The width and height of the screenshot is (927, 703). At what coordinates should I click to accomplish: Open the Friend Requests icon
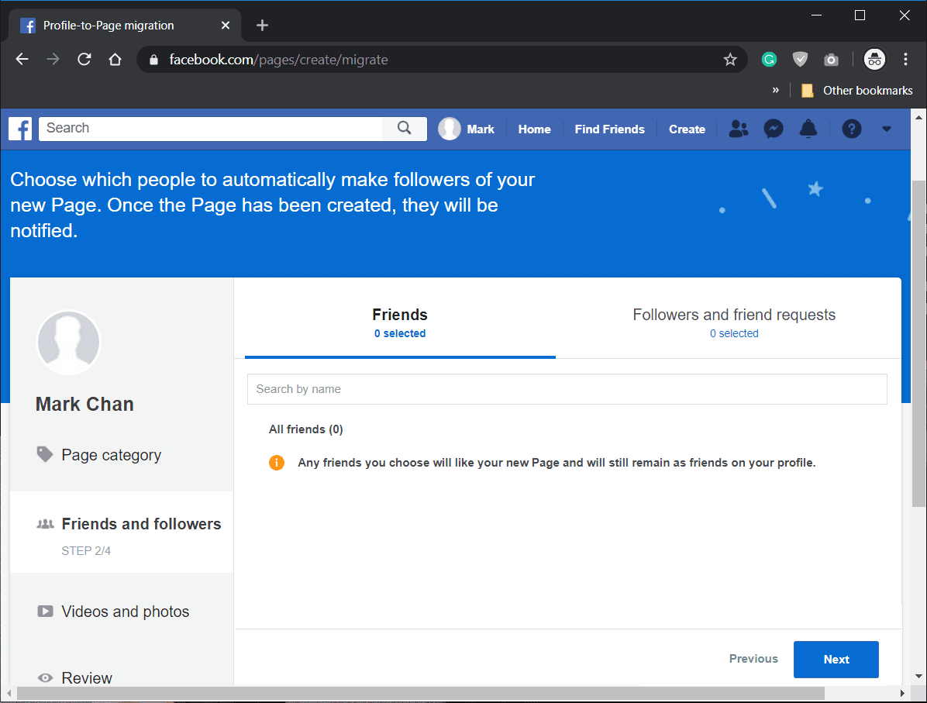click(x=739, y=129)
